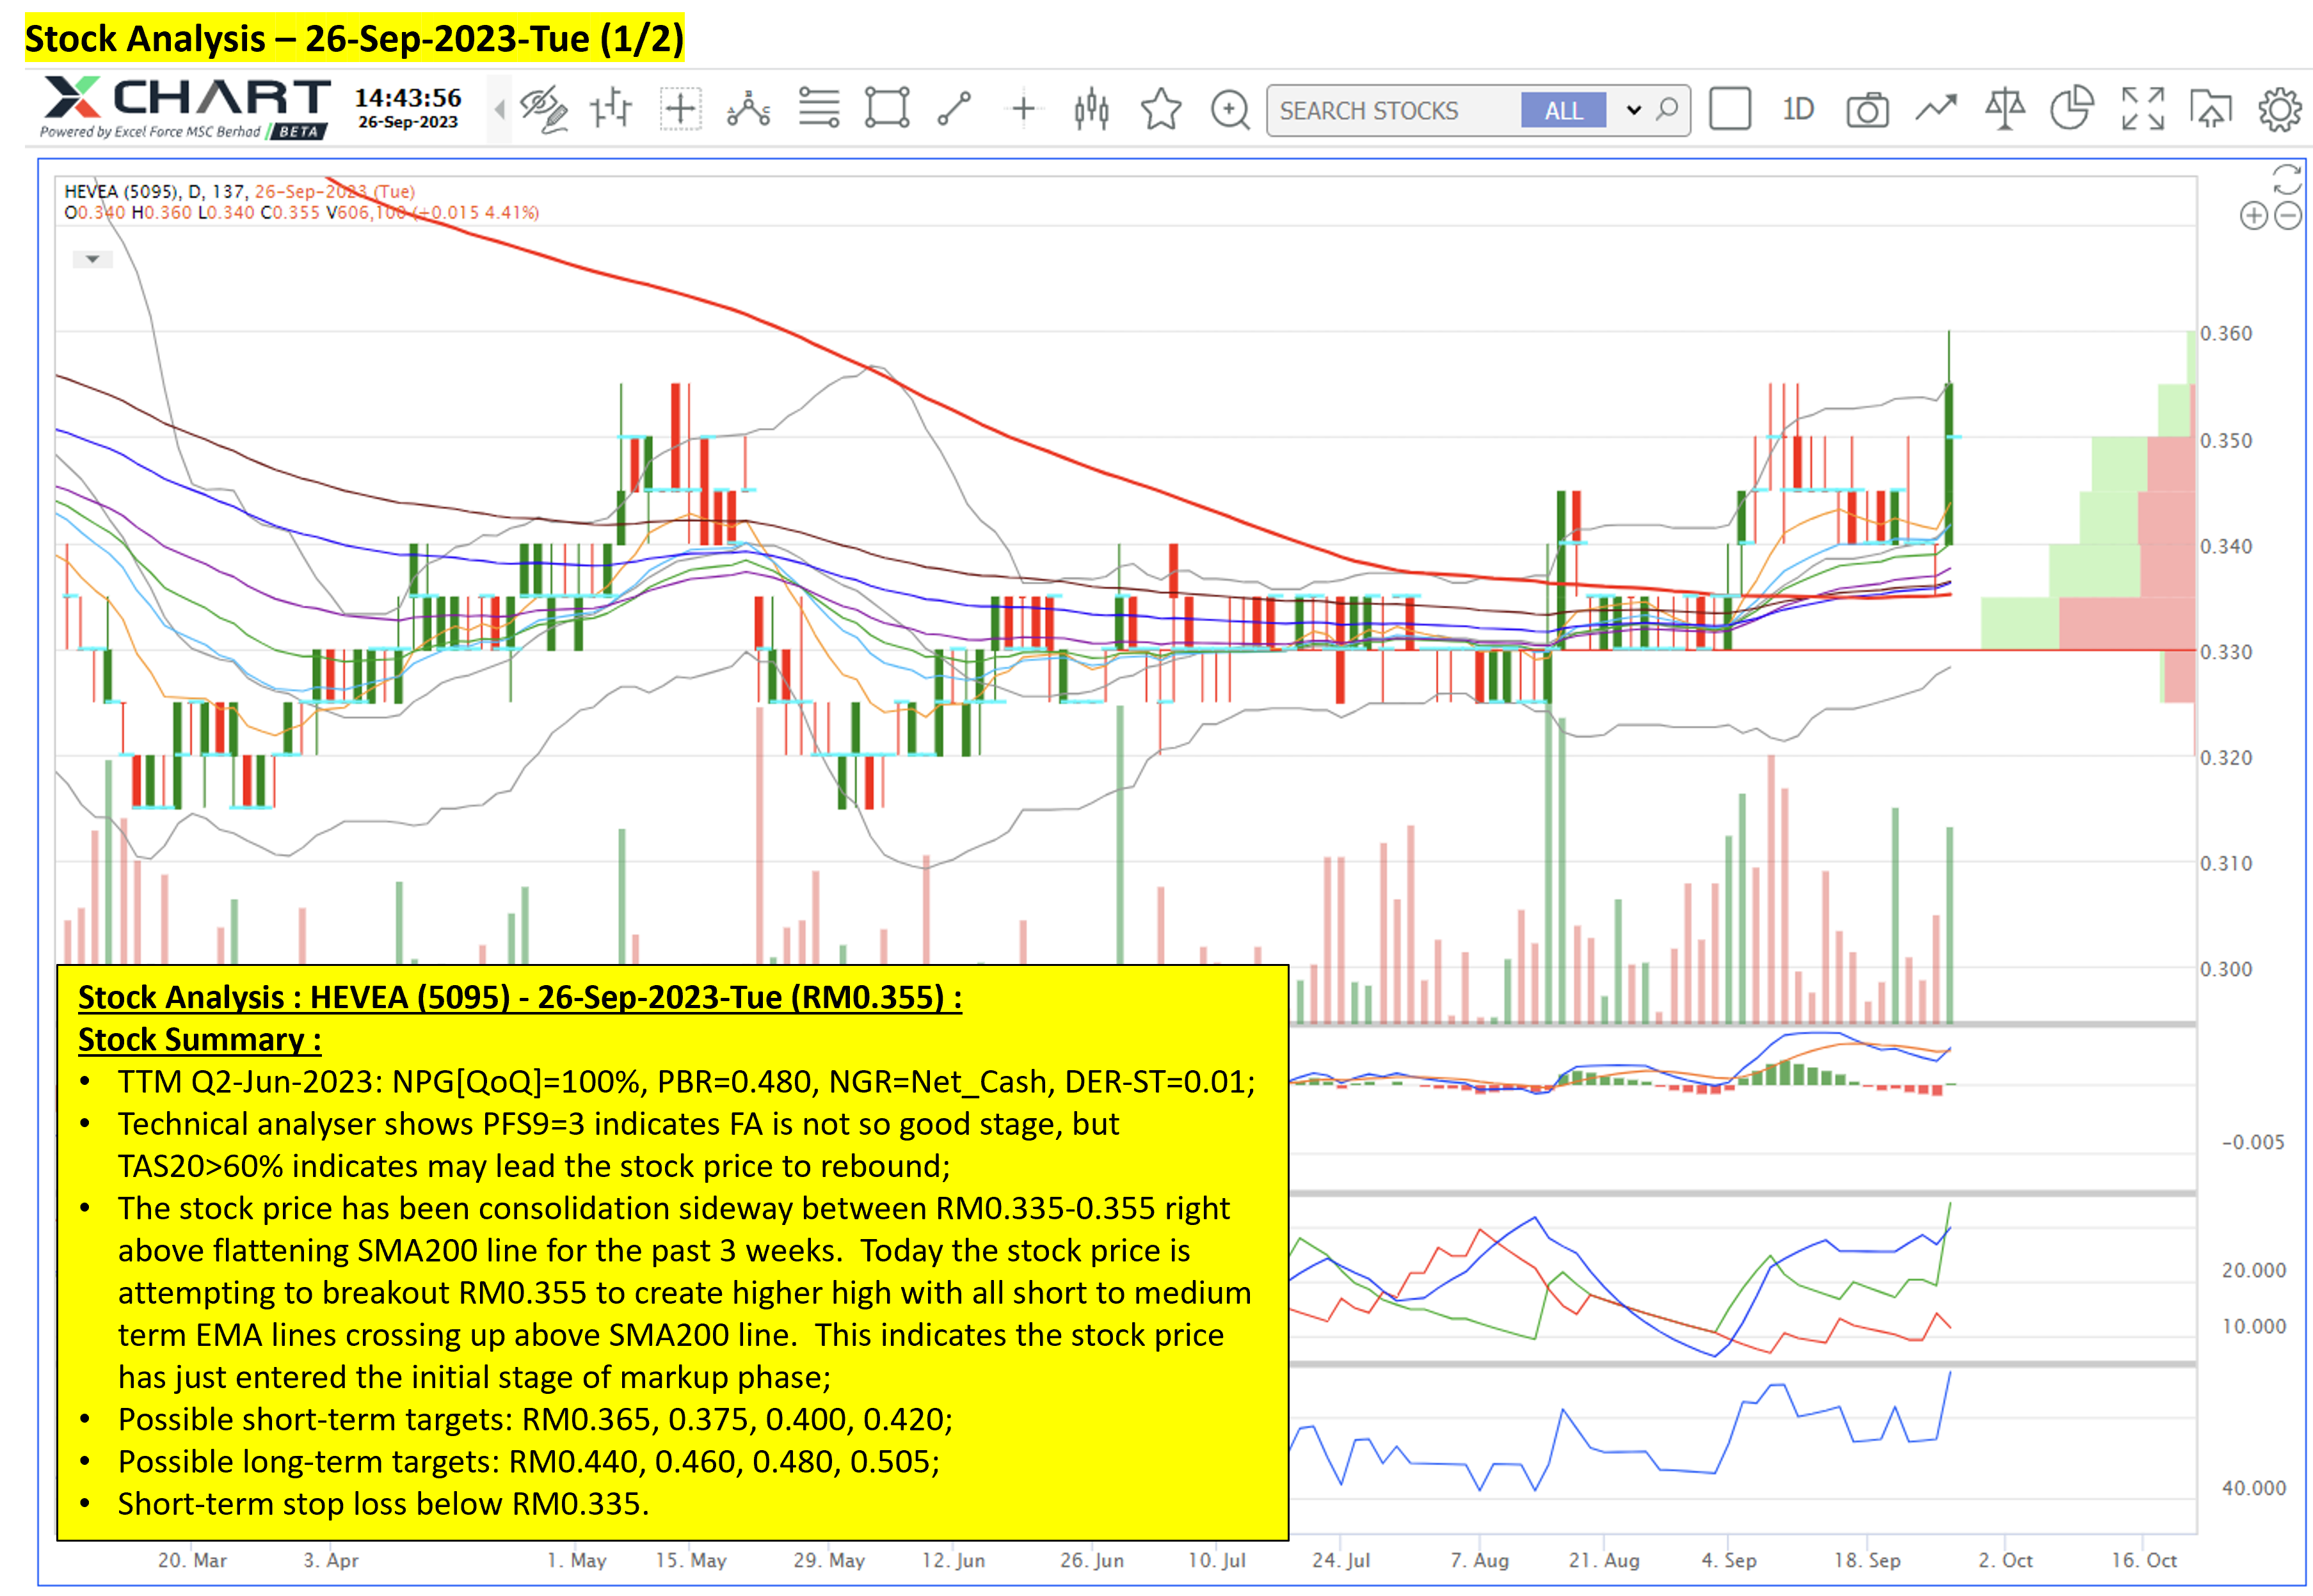The width and height of the screenshot is (2313, 1596).
Task: Click the zoom-in magnifier icon
Action: [x=1229, y=109]
